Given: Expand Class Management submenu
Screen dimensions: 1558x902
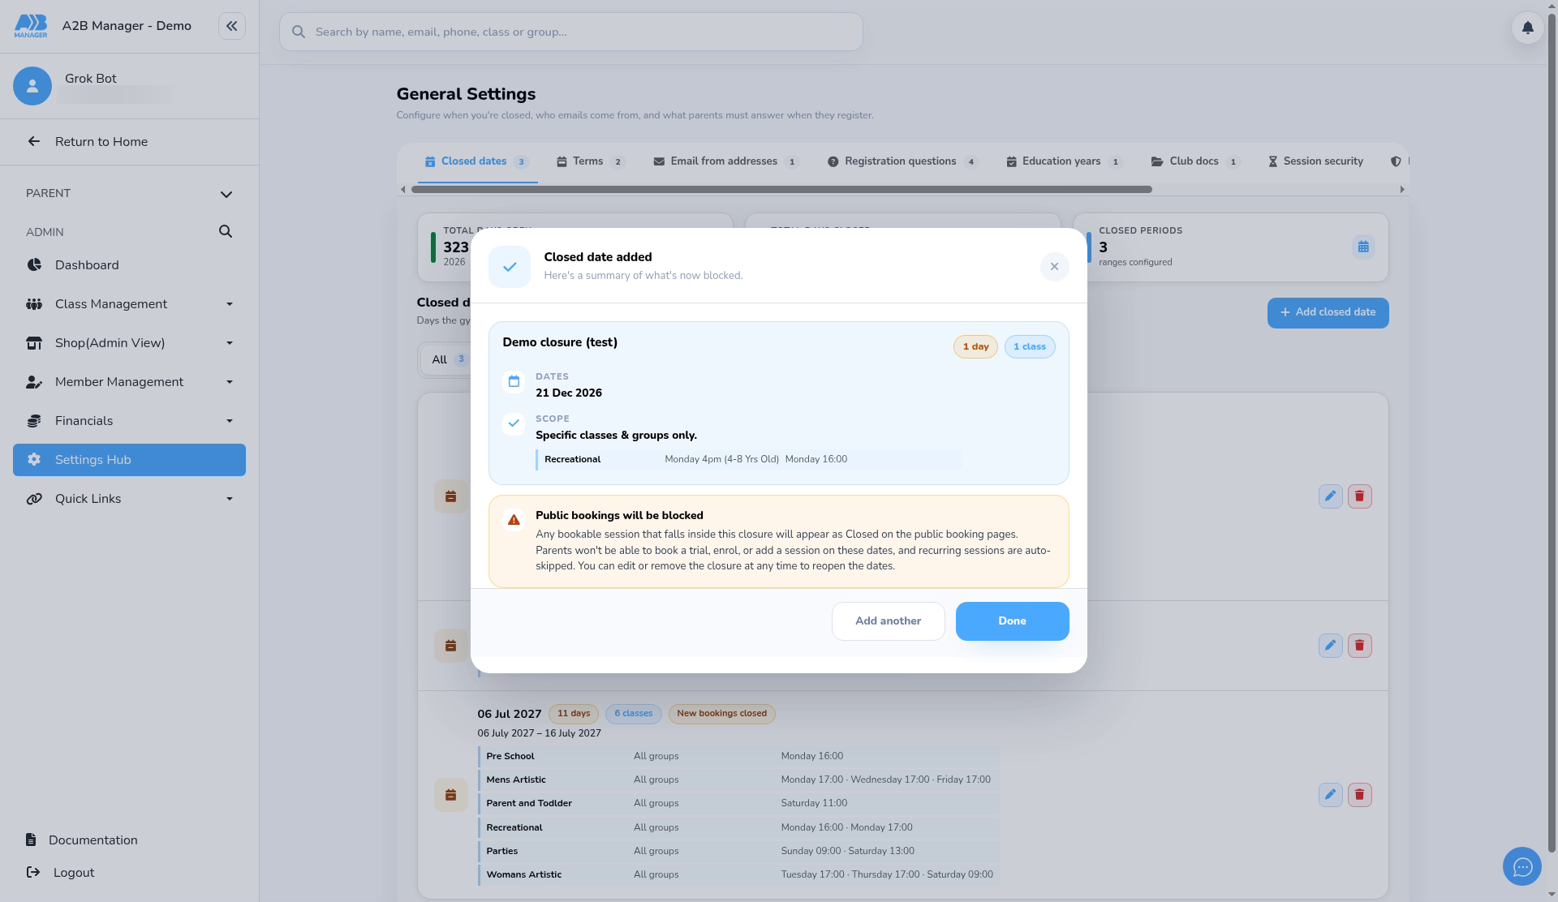Looking at the screenshot, I should [x=230, y=304].
